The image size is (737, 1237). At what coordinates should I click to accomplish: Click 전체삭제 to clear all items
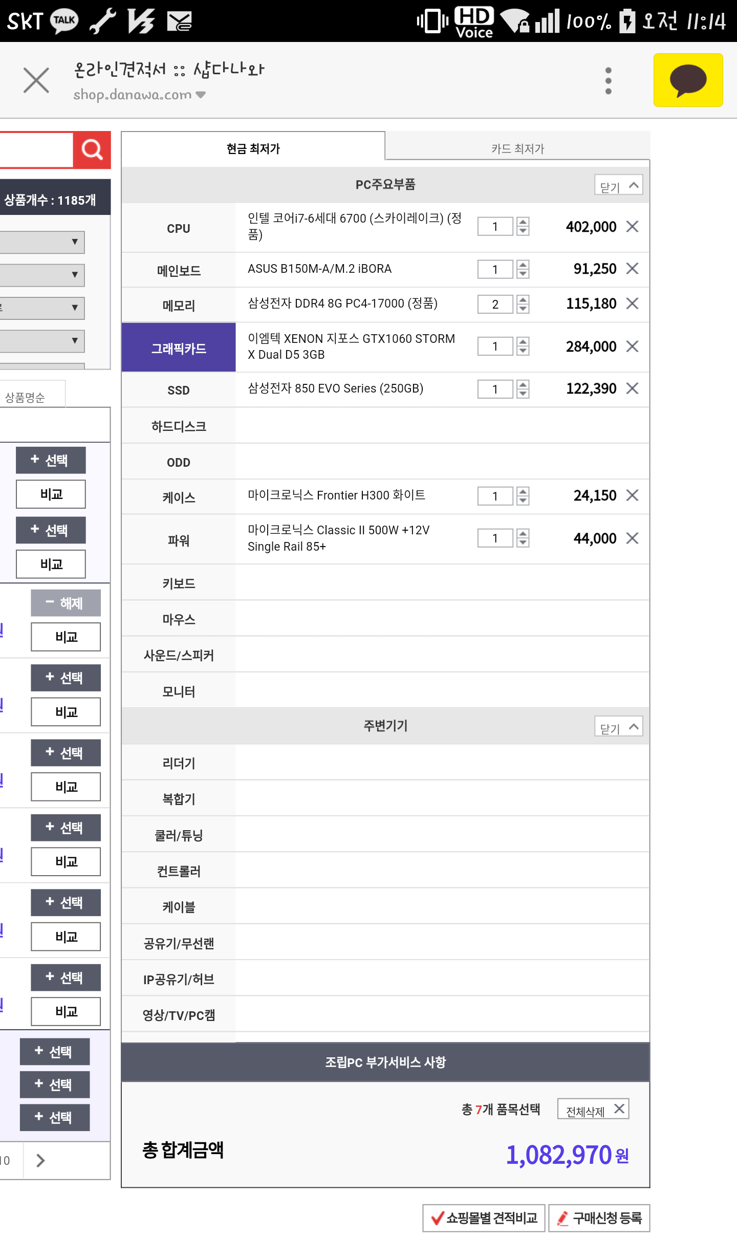pyautogui.click(x=593, y=1109)
